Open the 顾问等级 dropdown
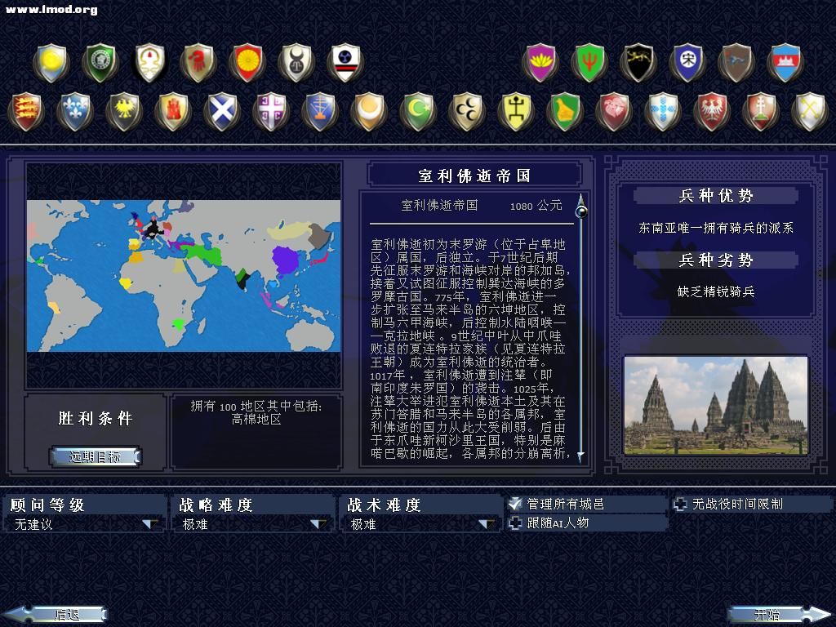Image resolution: width=836 pixels, height=627 pixels. (x=151, y=524)
